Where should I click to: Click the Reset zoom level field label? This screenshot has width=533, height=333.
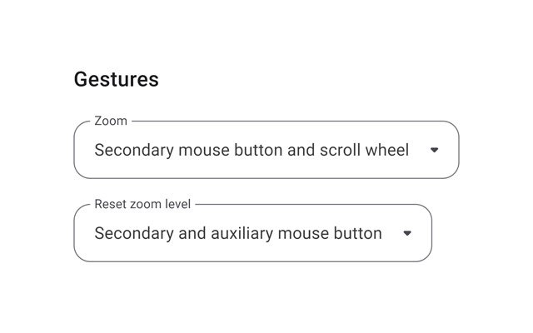[142, 204]
